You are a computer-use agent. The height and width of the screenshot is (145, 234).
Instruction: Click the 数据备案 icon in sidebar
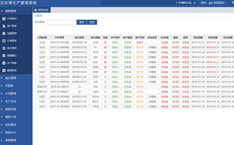[4, 70]
